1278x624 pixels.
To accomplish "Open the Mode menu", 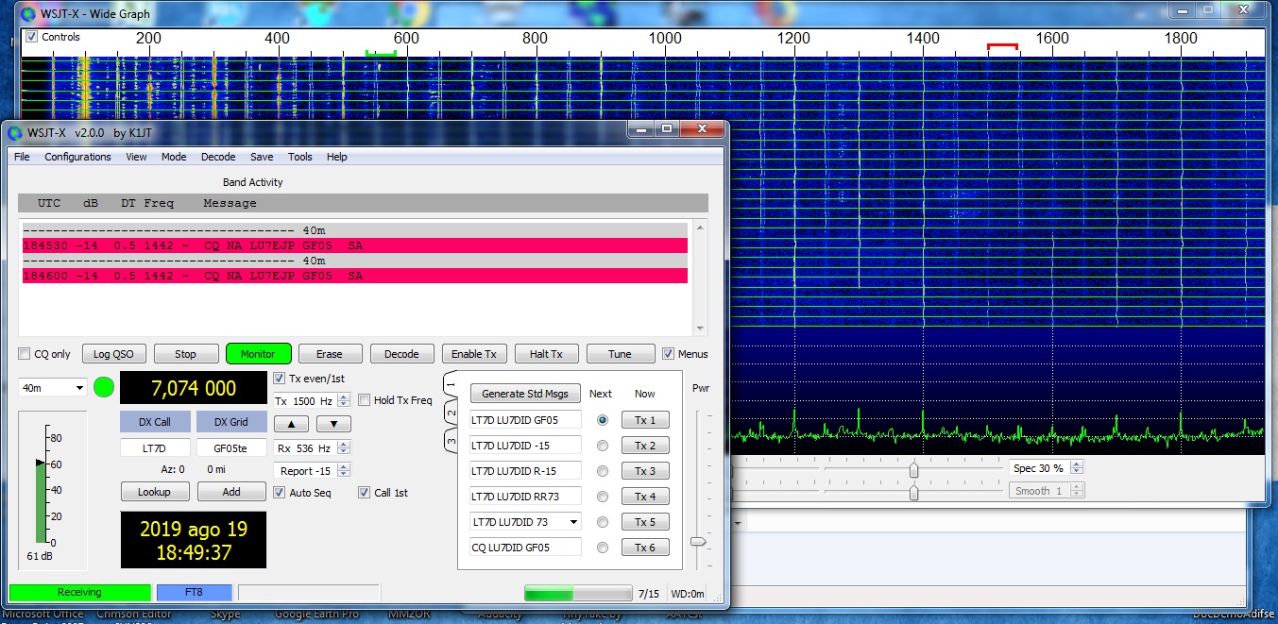I will (x=174, y=157).
